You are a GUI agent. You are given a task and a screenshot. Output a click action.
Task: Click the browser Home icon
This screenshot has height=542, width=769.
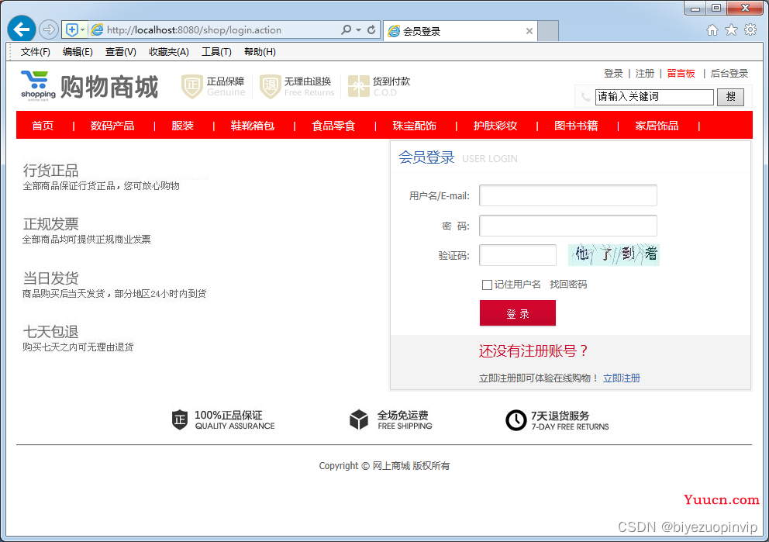(x=712, y=30)
